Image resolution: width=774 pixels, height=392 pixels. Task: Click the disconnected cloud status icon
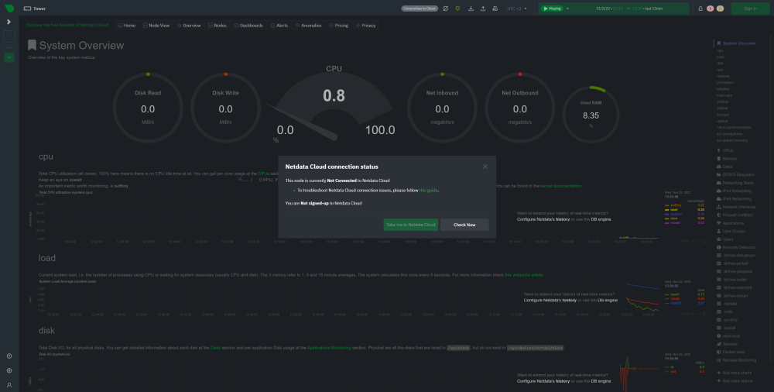[445, 9]
